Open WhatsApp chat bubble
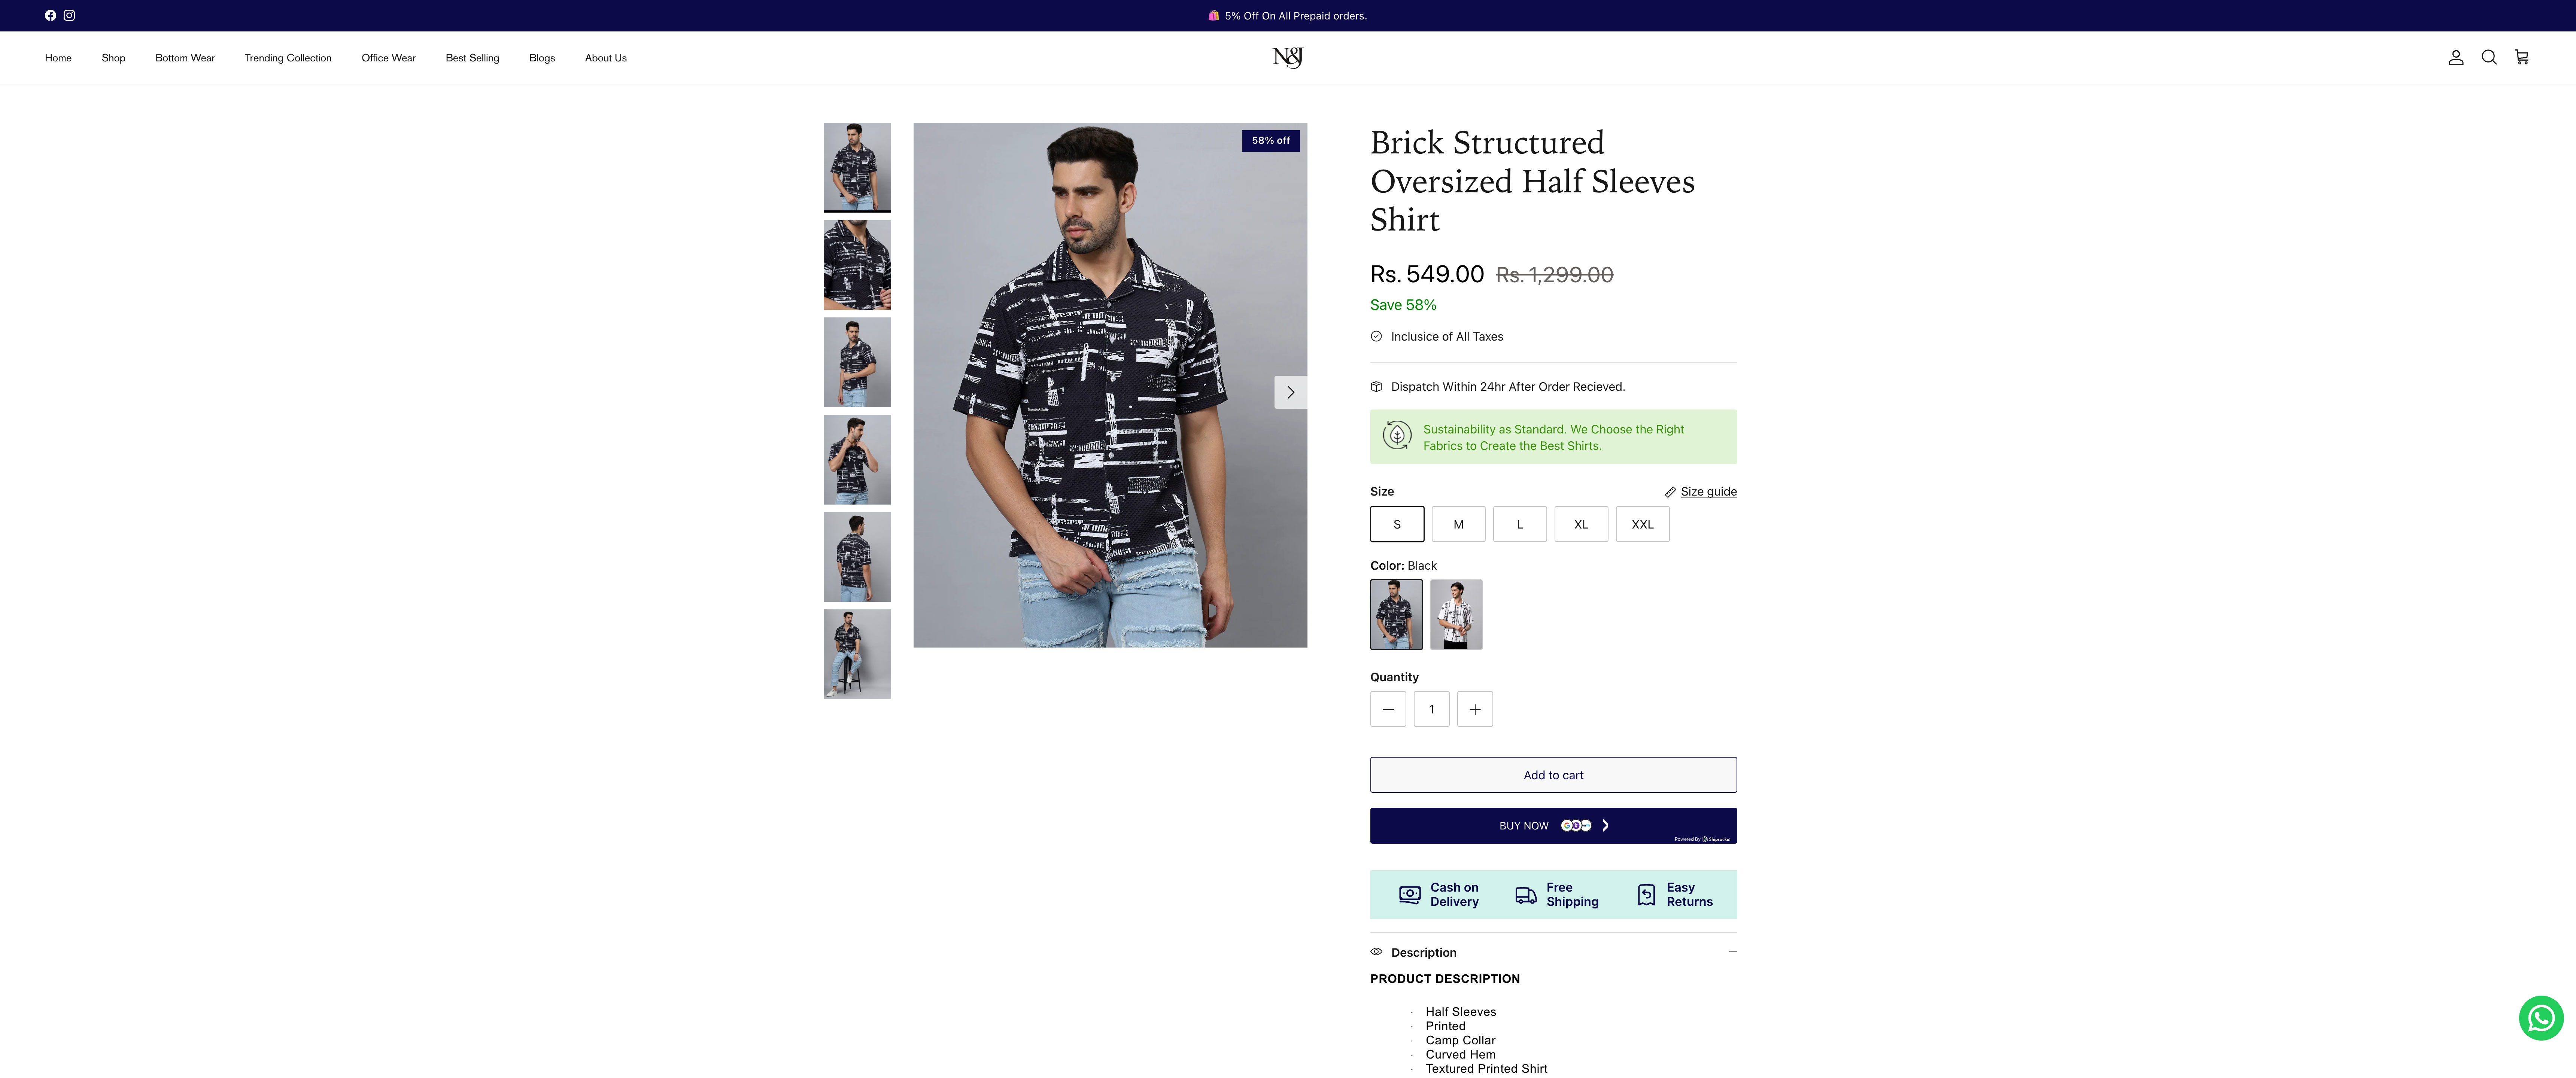This screenshot has height=1078, width=2576. pyautogui.click(x=2540, y=1018)
